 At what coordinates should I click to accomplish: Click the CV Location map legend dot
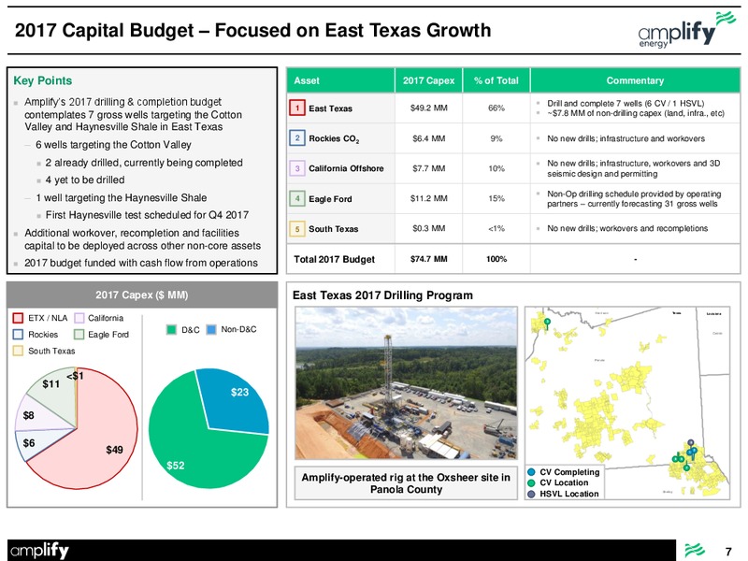point(531,482)
